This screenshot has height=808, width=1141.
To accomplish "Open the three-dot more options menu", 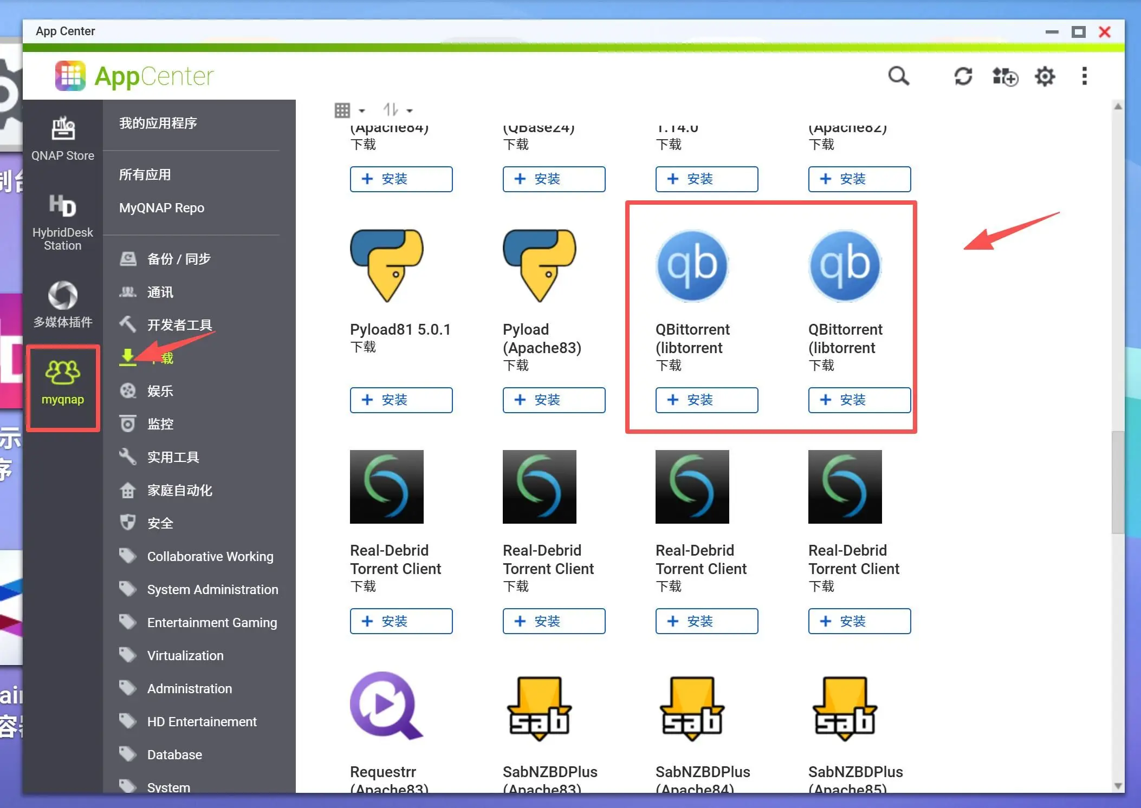I will pyautogui.click(x=1084, y=76).
